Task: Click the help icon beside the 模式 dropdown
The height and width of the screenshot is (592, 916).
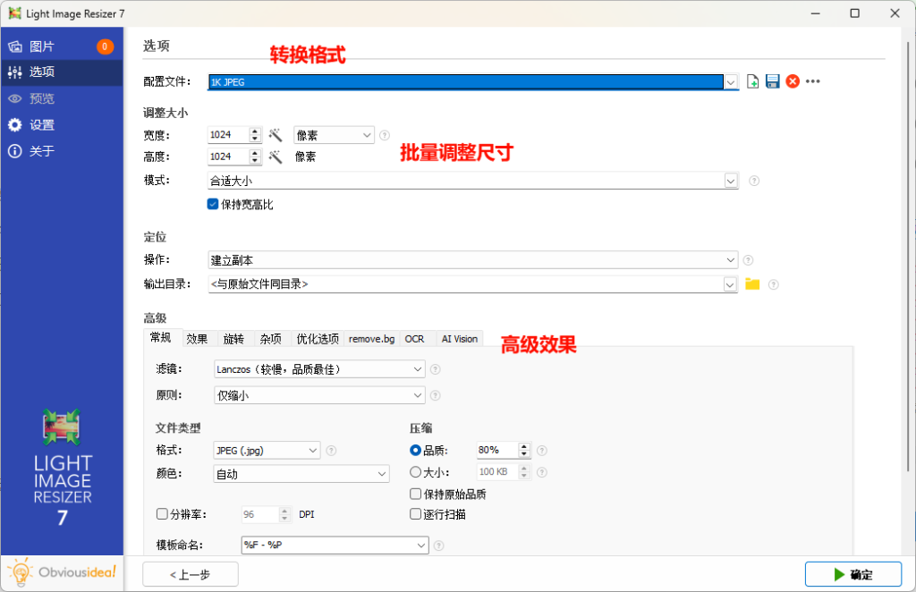Action: [x=753, y=181]
